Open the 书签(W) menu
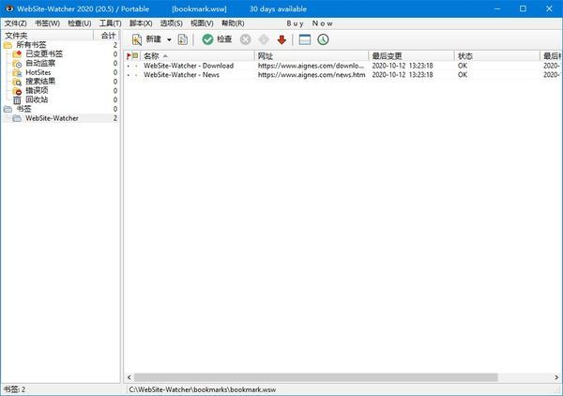The image size is (563, 396). pos(48,23)
